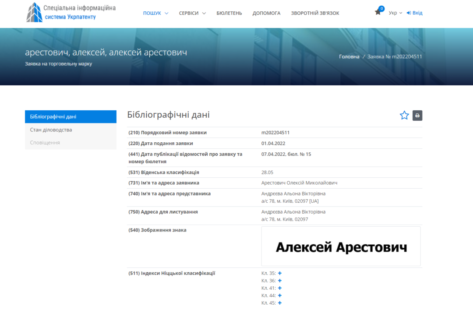The height and width of the screenshot is (313, 473).
Task: Click the Ukrpatent building logo
Action: (x=35, y=12)
